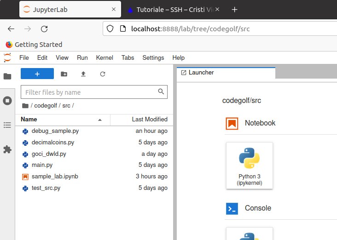Click the blue New Launcher button

pos(37,74)
